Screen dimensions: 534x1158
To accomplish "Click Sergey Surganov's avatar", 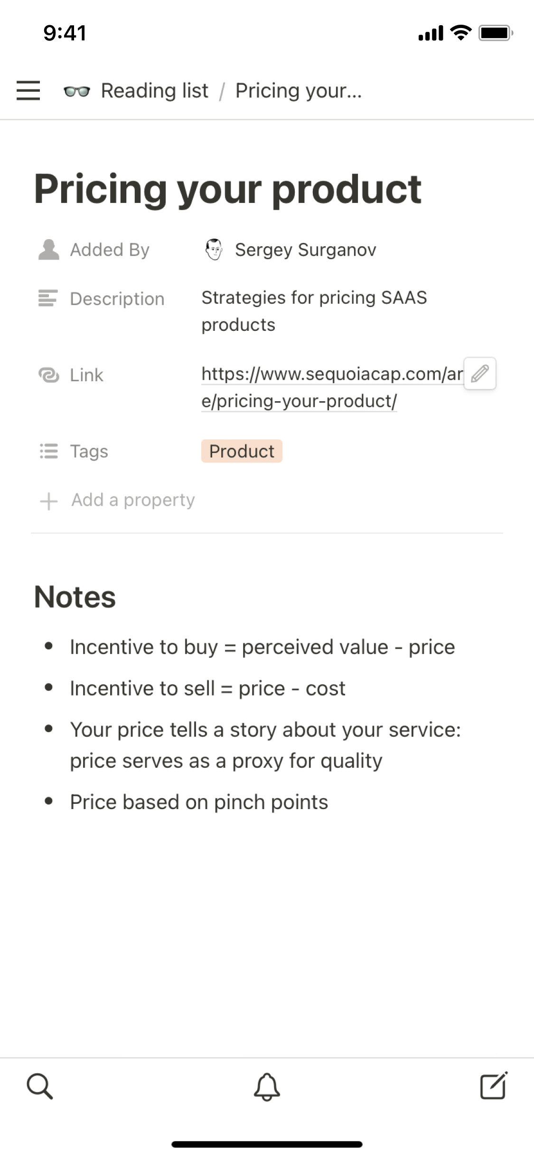I will tap(214, 250).
